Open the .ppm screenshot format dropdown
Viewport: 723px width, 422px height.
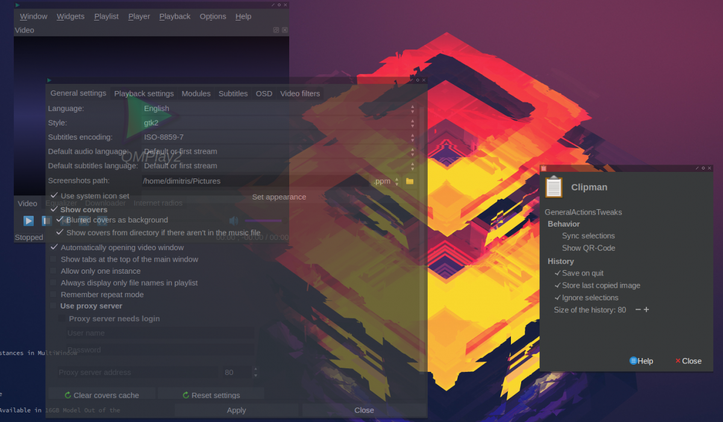pyautogui.click(x=386, y=181)
